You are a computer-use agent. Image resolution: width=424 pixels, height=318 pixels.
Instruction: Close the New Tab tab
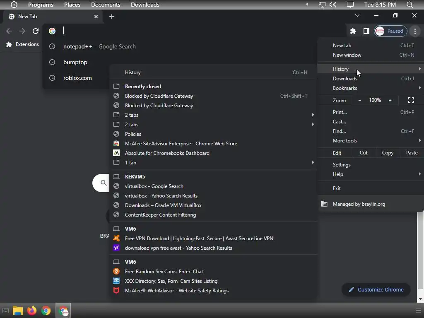tap(96, 17)
